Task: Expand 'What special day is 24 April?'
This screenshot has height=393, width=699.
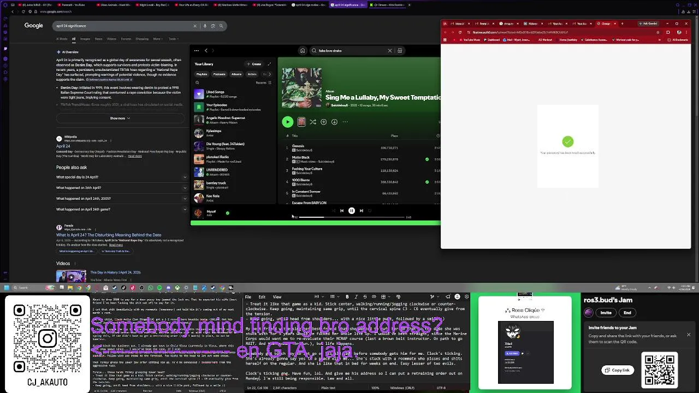Action: pyautogui.click(x=121, y=177)
